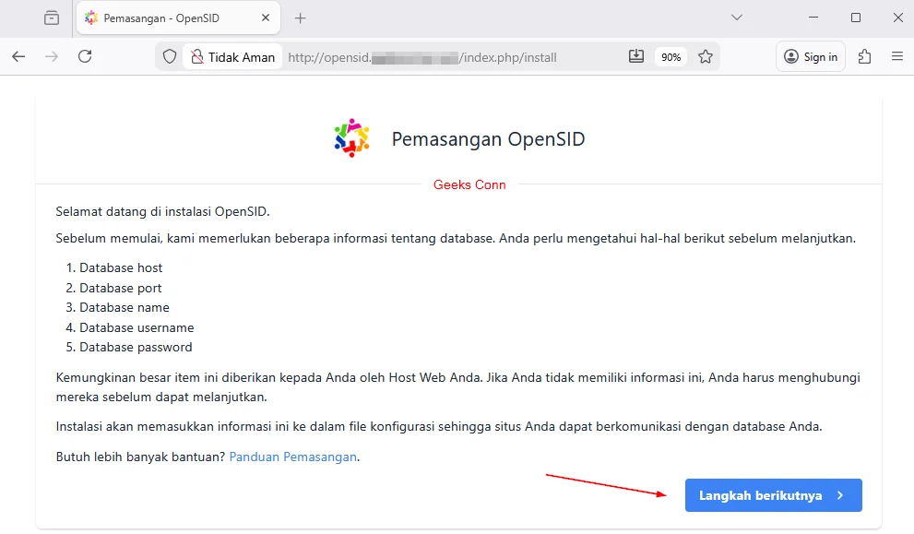The width and height of the screenshot is (914, 534).
Task: Bookmark this page with the star icon
Action: click(x=706, y=56)
